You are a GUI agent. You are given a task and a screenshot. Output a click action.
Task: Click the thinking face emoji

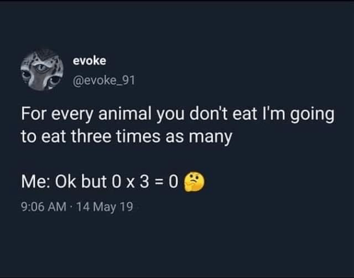[x=194, y=183]
